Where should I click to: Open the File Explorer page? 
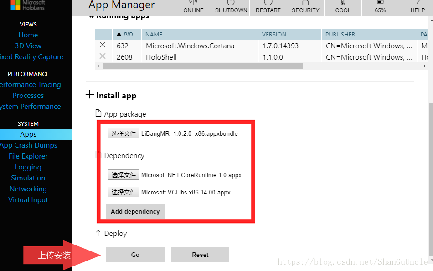coord(28,156)
